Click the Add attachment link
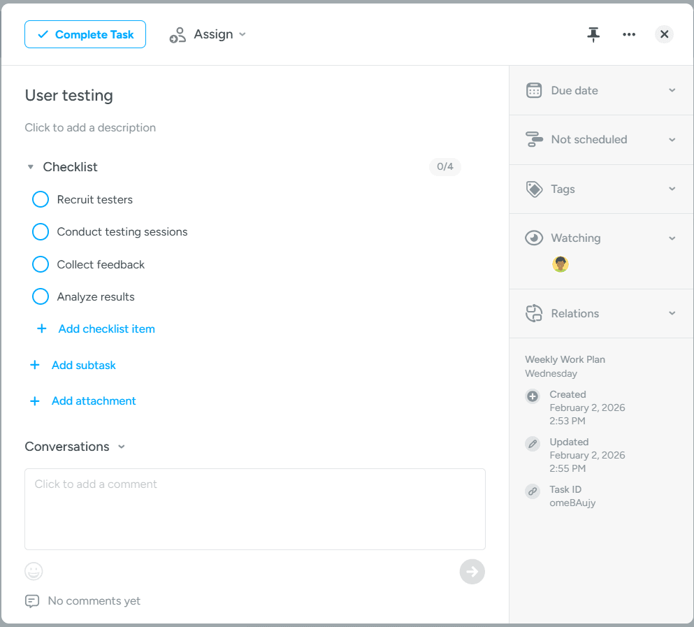This screenshot has height=627, width=694. click(93, 401)
